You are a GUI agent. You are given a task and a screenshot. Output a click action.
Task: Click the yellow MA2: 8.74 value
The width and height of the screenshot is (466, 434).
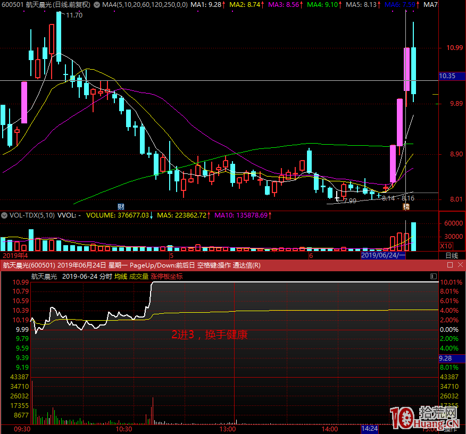coord(245,5)
